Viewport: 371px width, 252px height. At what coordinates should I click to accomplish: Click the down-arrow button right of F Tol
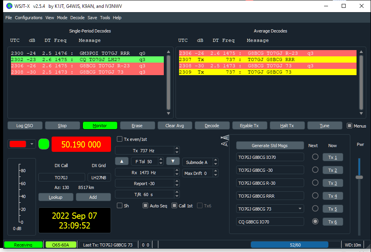tap(173, 161)
